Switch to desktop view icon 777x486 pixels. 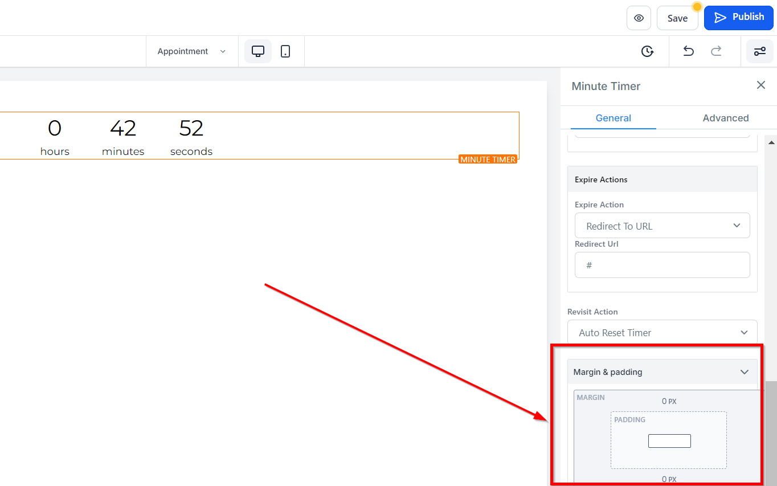tap(258, 51)
